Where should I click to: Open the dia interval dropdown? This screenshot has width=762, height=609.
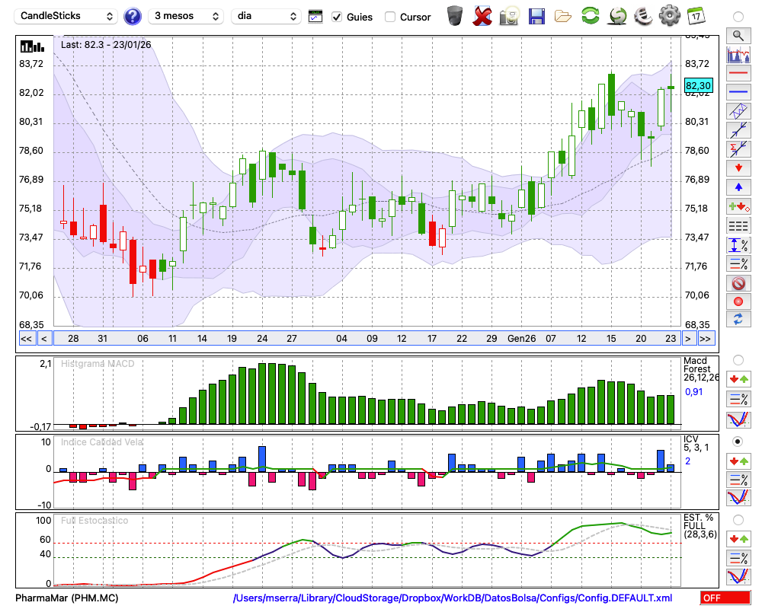pos(266,16)
